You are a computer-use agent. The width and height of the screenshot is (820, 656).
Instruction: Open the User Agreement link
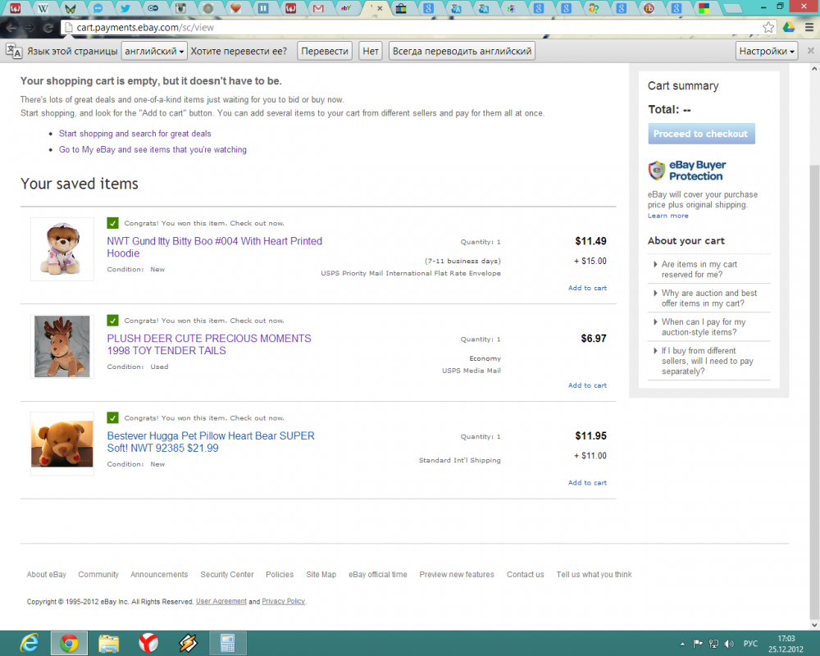coord(221,602)
